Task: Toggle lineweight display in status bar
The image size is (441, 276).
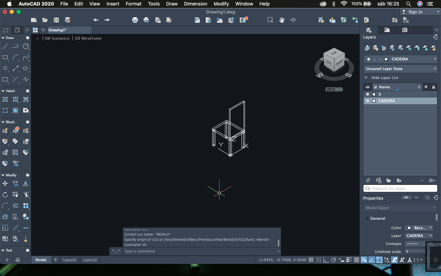Action: tap(349, 260)
